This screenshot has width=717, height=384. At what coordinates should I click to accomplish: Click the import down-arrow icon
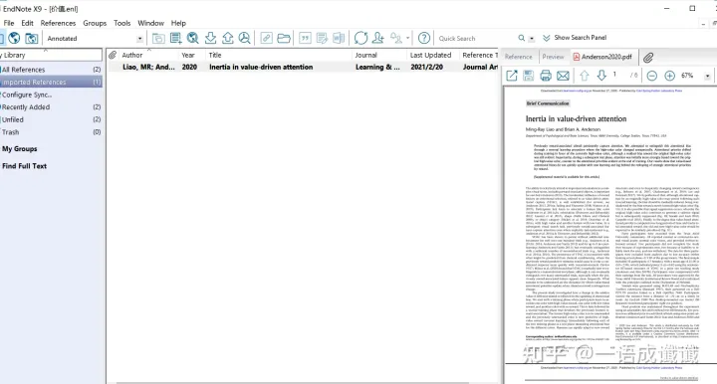[x=210, y=39]
